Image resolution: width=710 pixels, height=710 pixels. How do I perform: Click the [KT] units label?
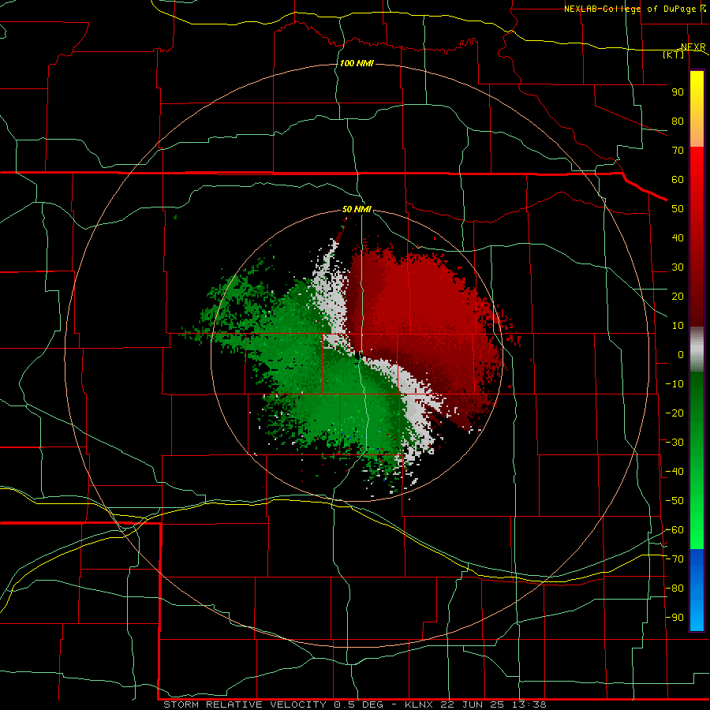pos(674,54)
